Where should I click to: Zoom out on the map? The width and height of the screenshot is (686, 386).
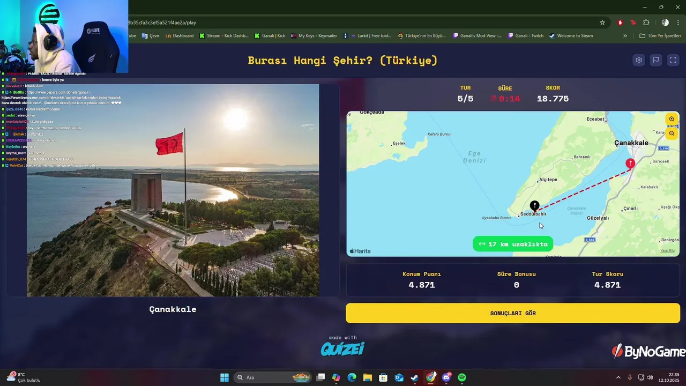coord(672,133)
